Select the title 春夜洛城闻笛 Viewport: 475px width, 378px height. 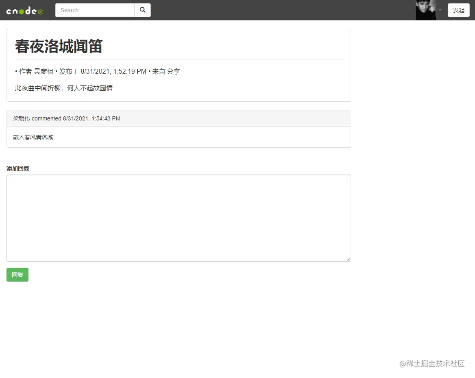click(x=59, y=46)
